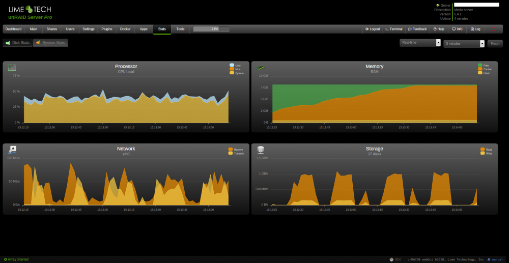Click the Network panel eth0 icon
Viewport: 509px width, 263px height.
(x=12, y=150)
